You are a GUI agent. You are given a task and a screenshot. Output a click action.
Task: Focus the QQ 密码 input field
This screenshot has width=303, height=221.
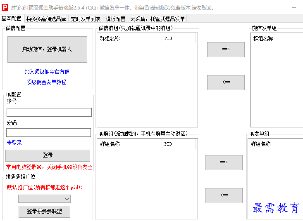[x=48, y=133]
